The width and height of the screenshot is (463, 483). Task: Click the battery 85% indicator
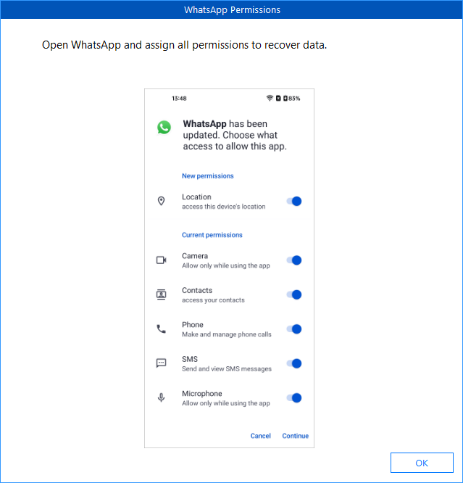293,98
